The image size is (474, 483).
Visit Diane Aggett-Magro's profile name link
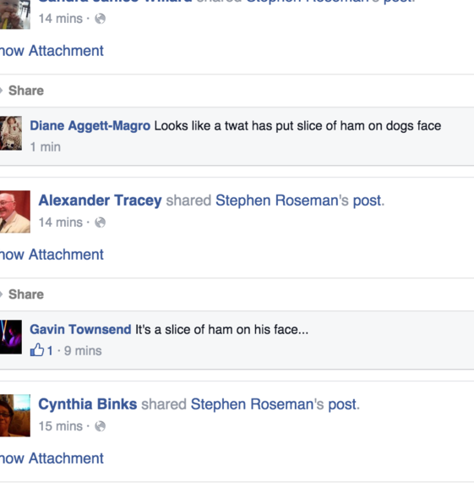pos(90,126)
